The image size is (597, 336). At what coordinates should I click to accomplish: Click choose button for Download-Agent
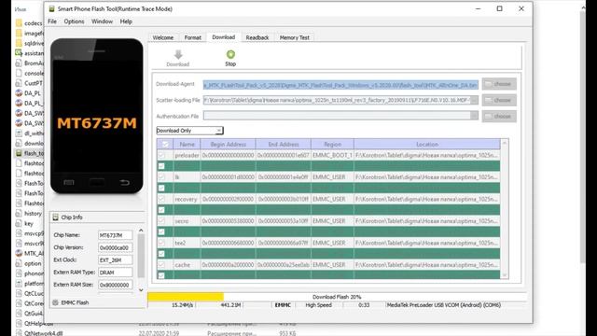tap(499, 84)
